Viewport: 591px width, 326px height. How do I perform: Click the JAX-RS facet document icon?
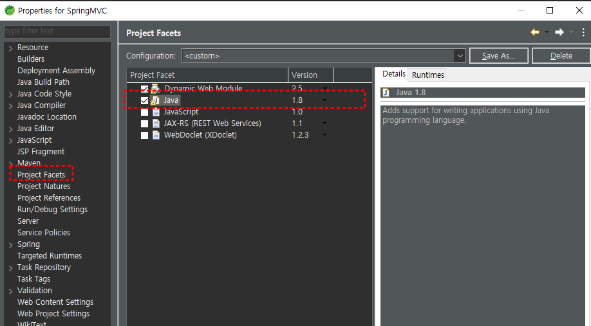point(156,123)
